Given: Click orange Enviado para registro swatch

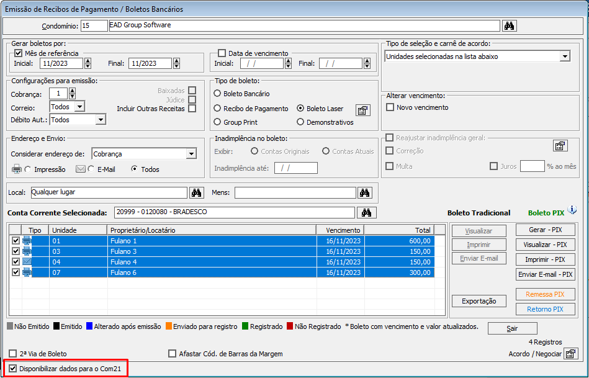Looking at the screenshot, I should [169, 326].
